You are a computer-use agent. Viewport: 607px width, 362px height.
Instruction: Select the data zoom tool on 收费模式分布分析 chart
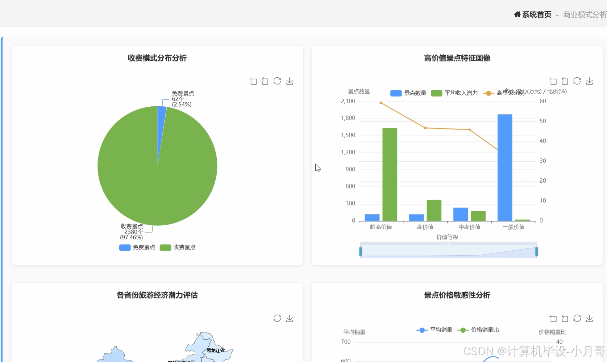[x=253, y=81]
